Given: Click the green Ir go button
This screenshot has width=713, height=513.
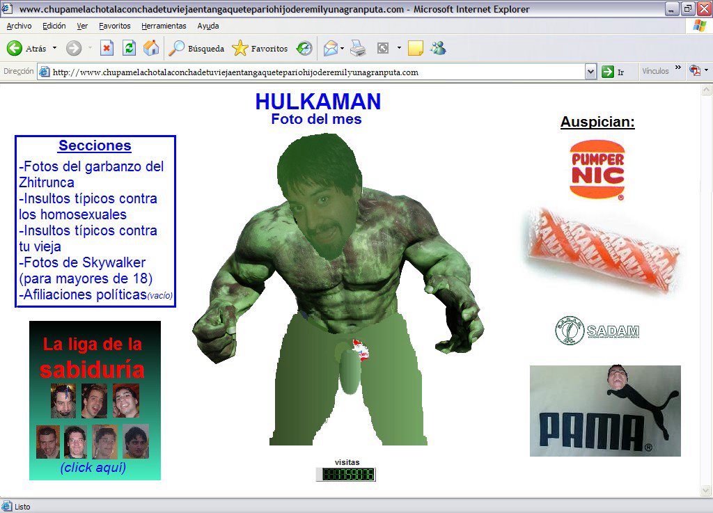Looking at the screenshot, I should [613, 72].
